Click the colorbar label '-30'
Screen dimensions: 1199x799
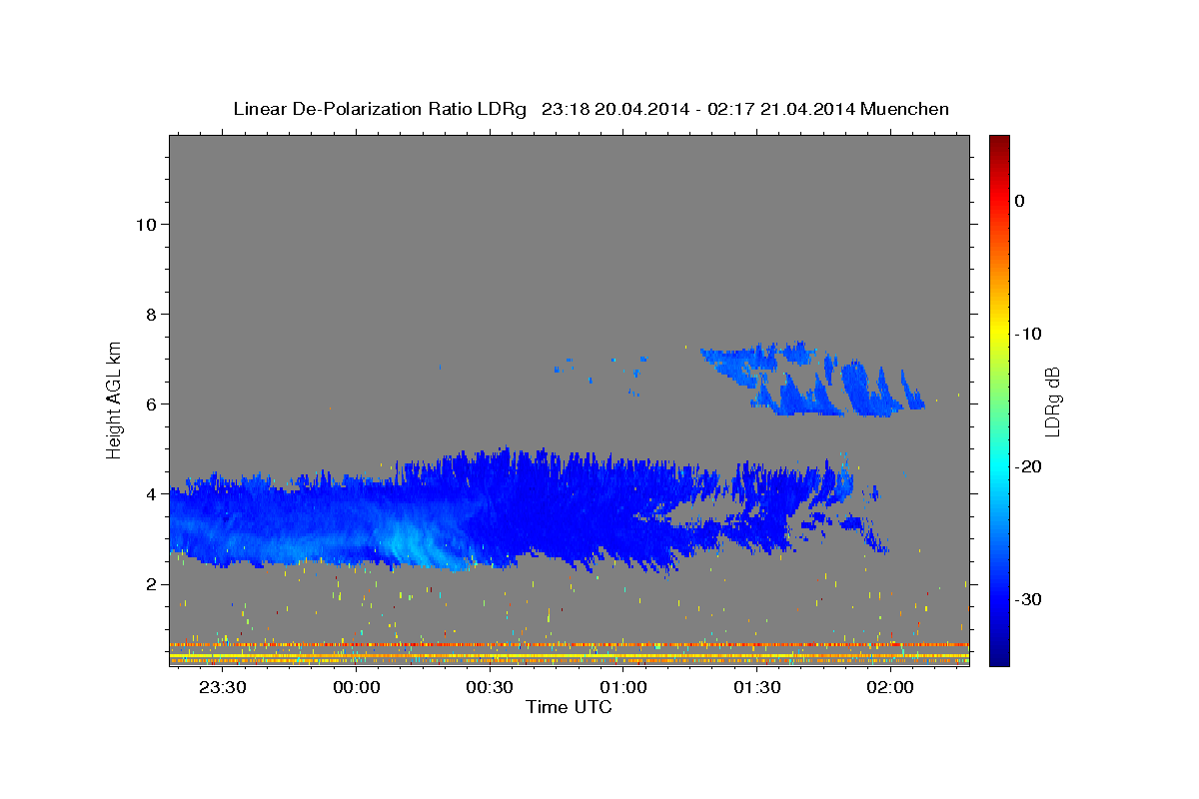pyautogui.click(x=1030, y=599)
